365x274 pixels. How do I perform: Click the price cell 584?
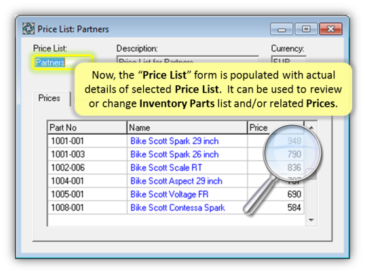(x=275, y=208)
